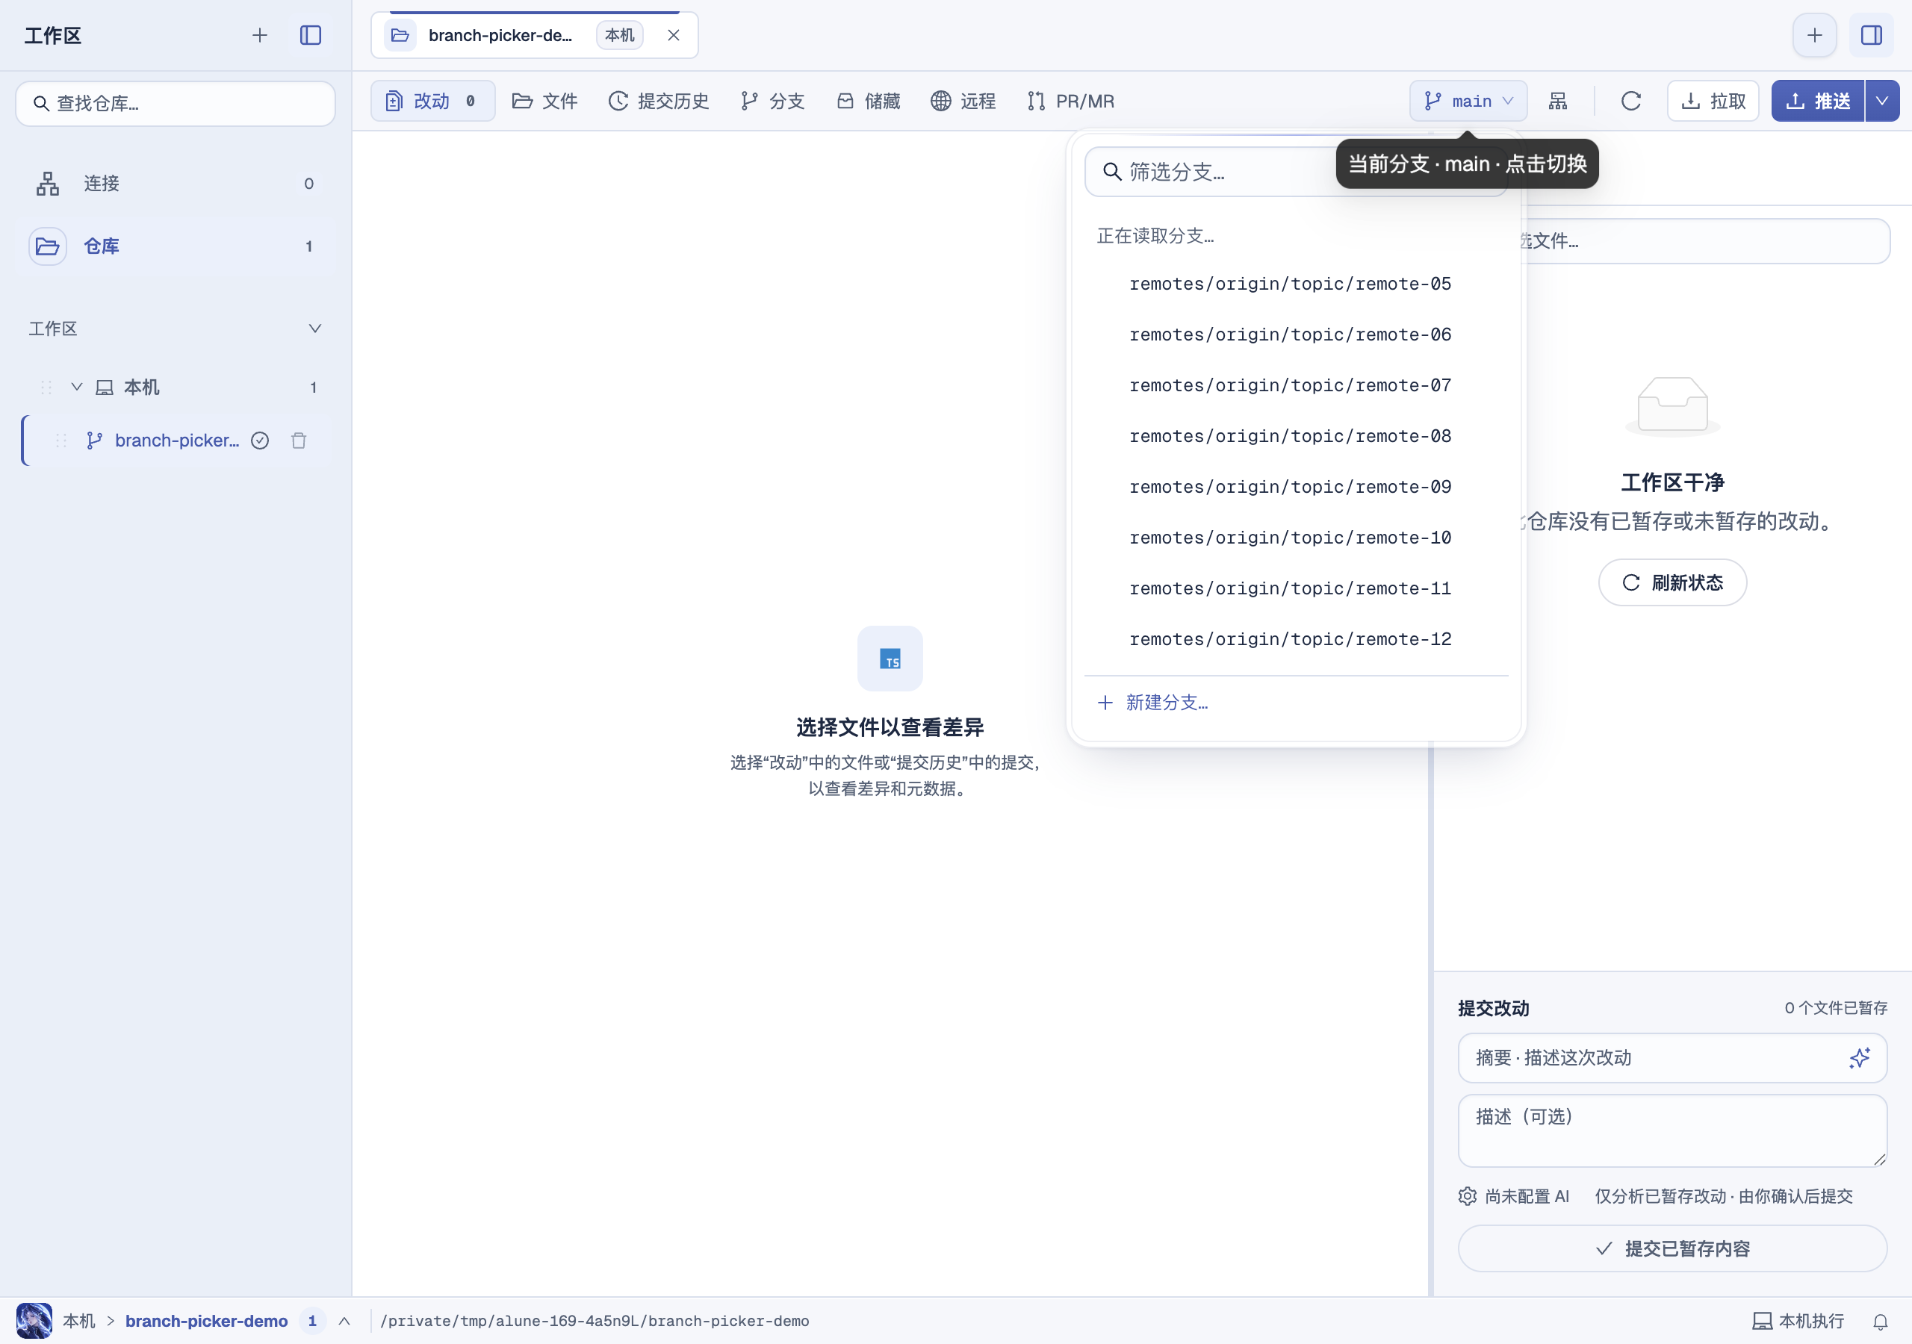Viewport: 1912px width, 1344px height.
Task: Open the 连接 connections section
Action: click(x=176, y=183)
